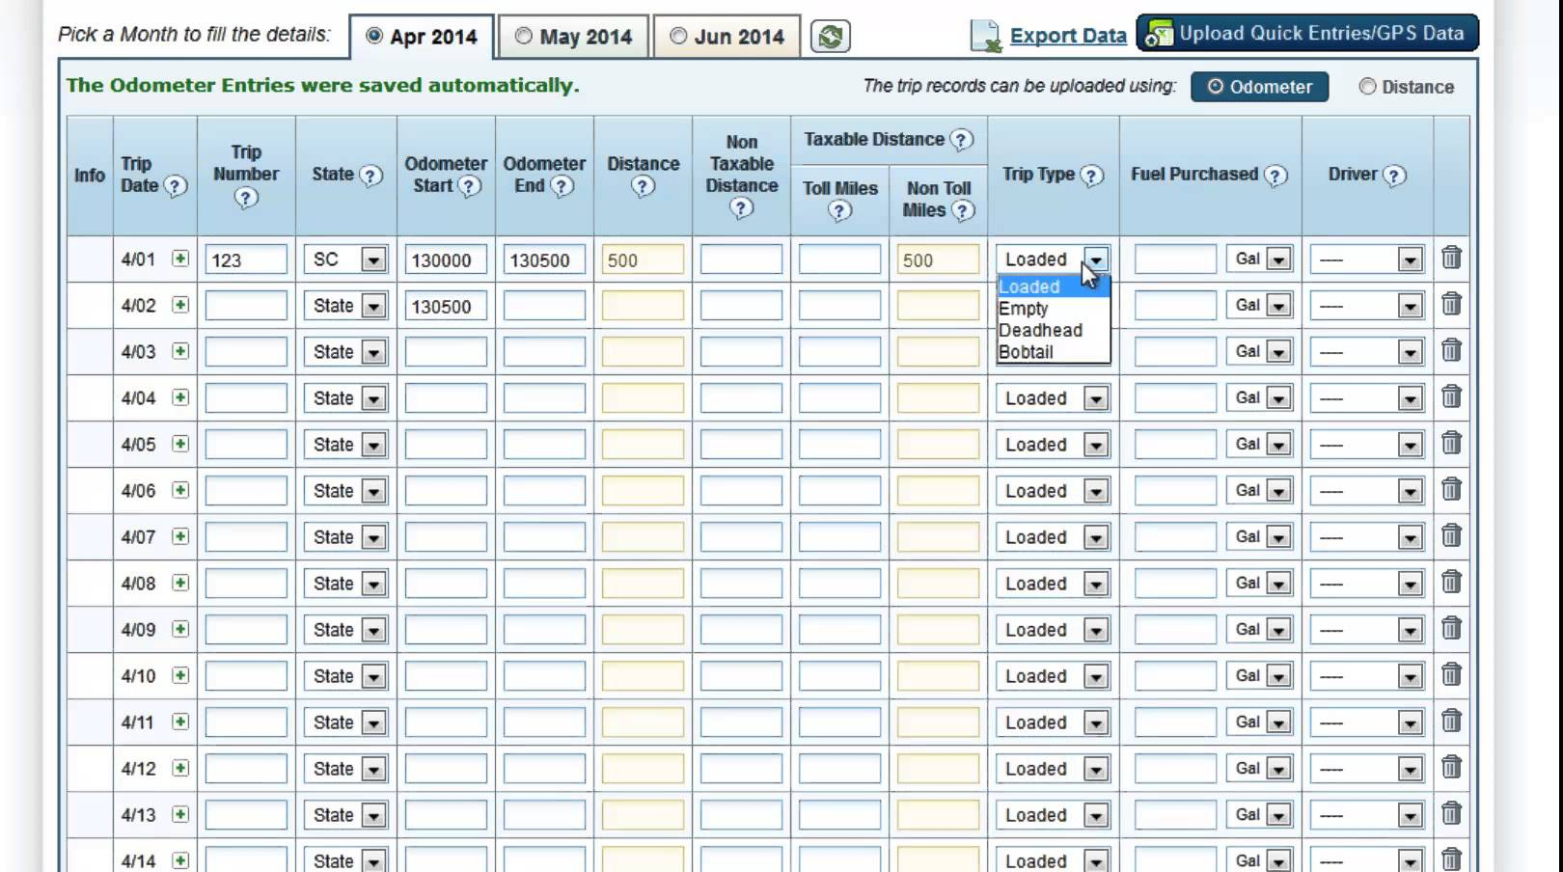
Task: Select the Jun 2014 month radio button
Action: tap(678, 37)
